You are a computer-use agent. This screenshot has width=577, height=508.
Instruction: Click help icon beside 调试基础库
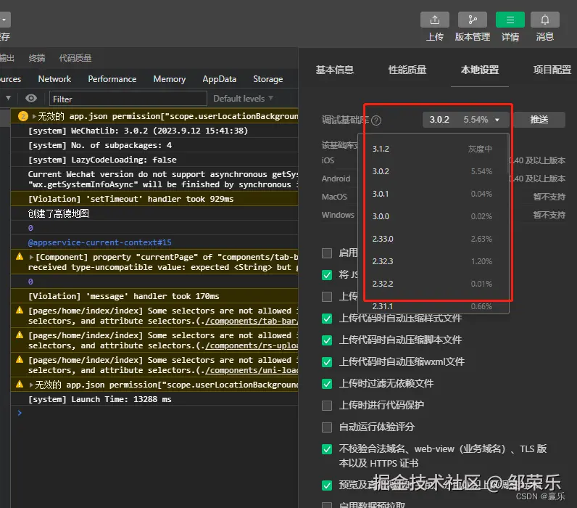376,120
